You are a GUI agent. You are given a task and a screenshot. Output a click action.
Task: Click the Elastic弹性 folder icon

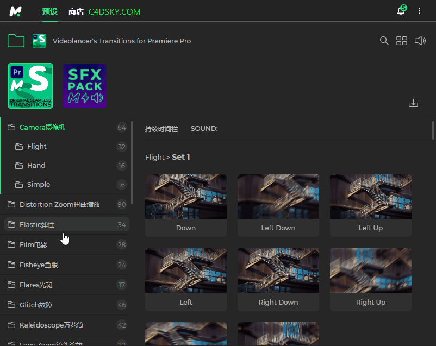click(x=11, y=224)
